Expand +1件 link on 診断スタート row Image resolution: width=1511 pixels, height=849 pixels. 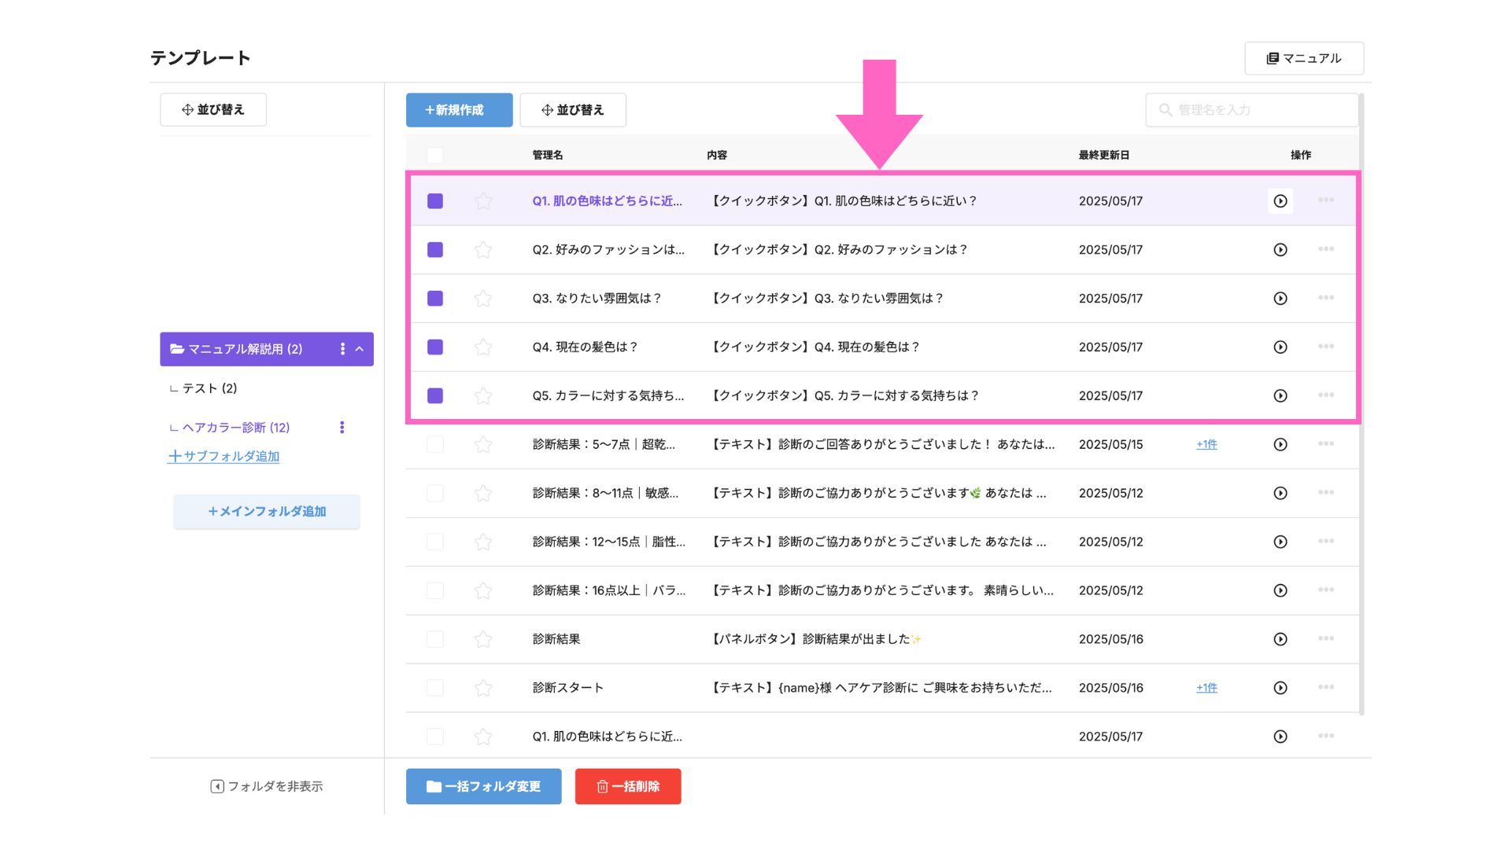(1206, 688)
